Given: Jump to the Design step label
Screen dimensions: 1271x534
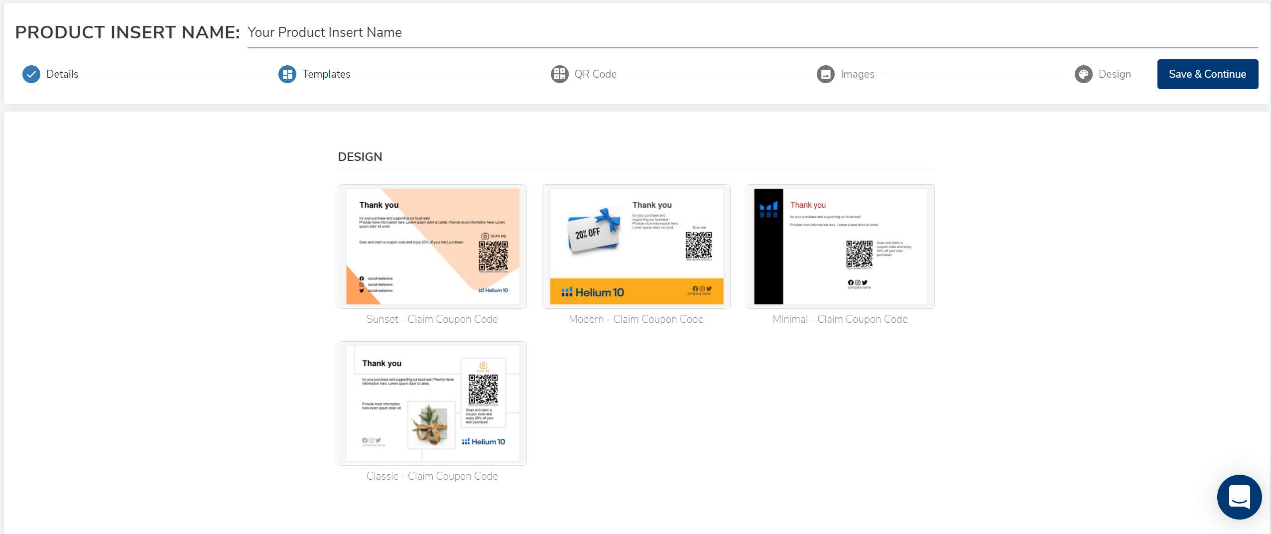Looking at the screenshot, I should [x=1114, y=74].
